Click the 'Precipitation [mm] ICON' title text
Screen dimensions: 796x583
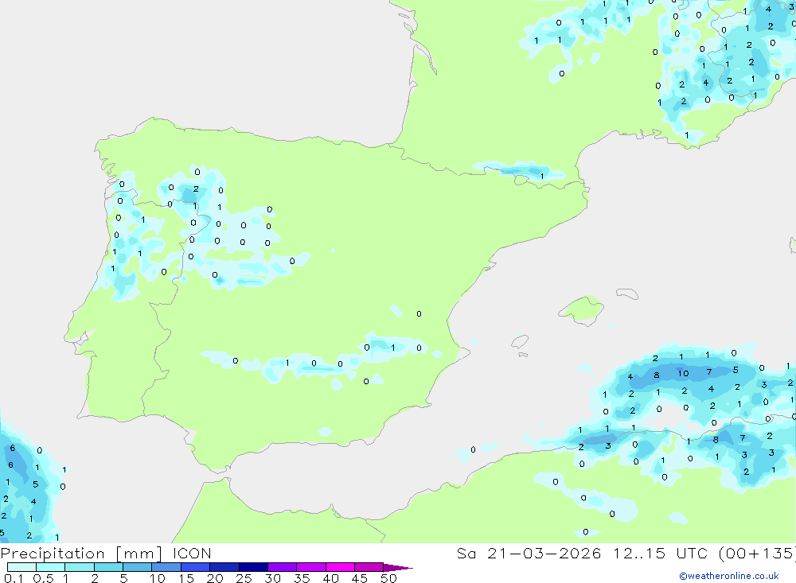tap(106, 553)
